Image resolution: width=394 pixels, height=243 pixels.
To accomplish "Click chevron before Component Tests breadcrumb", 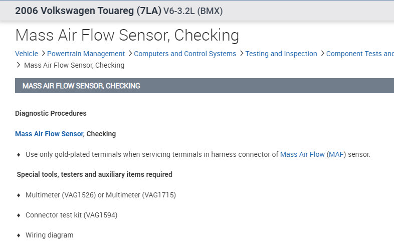I will (322, 54).
